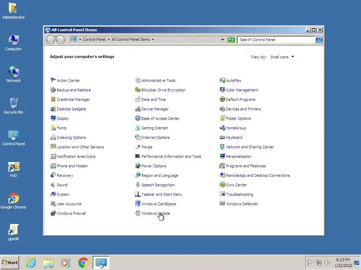Select the Google Chrome desktop shortcut
361x270 pixels.
point(14,201)
